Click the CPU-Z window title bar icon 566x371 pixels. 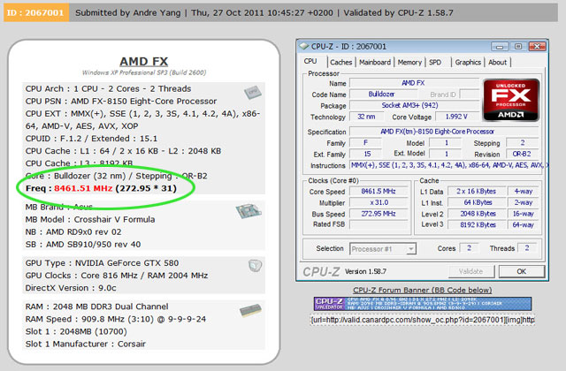click(304, 47)
